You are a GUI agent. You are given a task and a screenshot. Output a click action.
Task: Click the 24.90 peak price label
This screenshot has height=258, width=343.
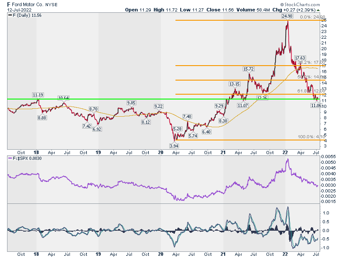coord(287,16)
